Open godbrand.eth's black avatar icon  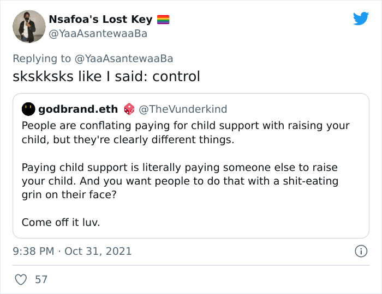pyautogui.click(x=28, y=109)
